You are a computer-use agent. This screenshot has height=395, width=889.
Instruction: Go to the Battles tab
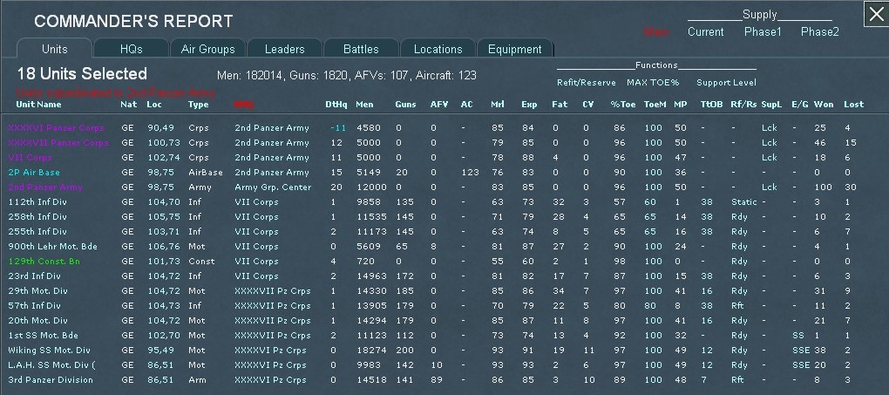[361, 49]
